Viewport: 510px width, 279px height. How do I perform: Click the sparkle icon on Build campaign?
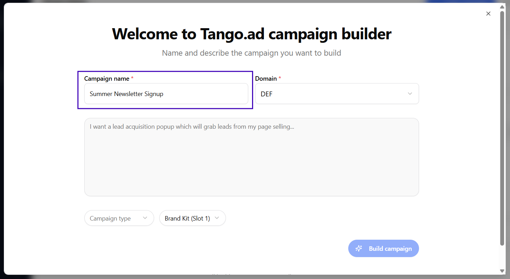coord(359,248)
